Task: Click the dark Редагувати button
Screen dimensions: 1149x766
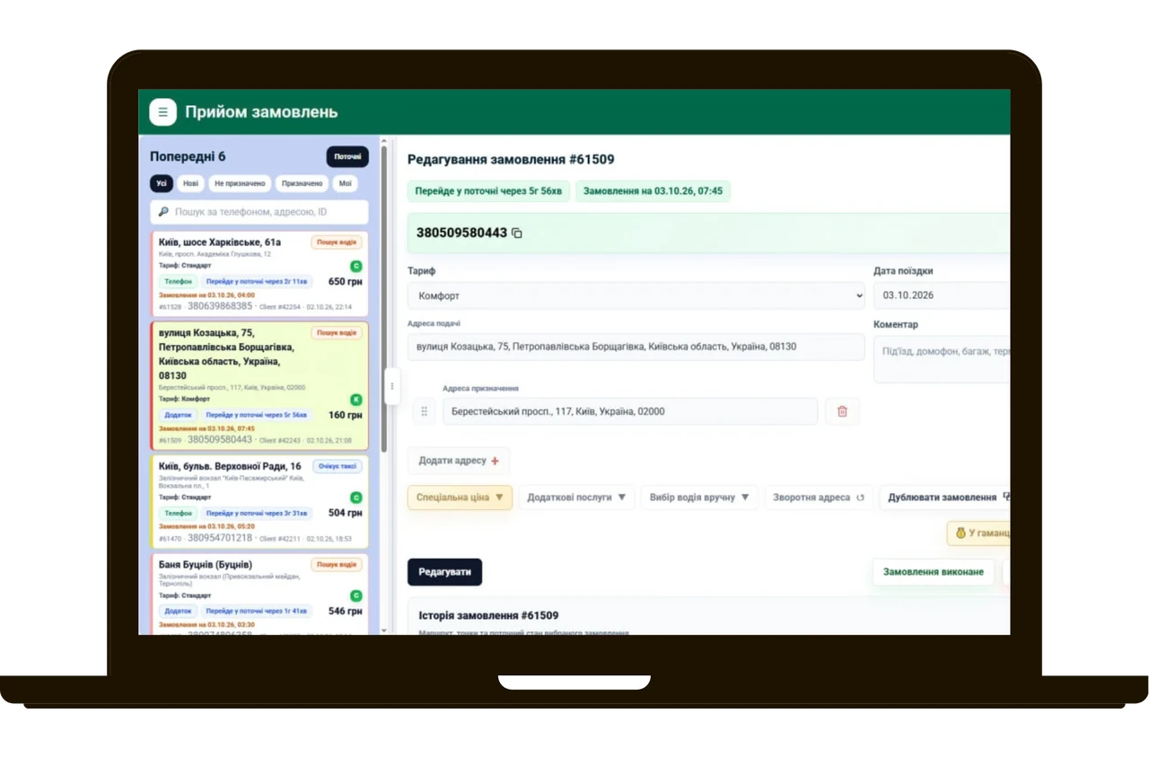Action: 444,572
